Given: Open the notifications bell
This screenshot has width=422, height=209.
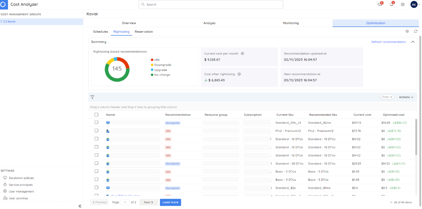Looking at the screenshot, I should [x=391, y=4].
